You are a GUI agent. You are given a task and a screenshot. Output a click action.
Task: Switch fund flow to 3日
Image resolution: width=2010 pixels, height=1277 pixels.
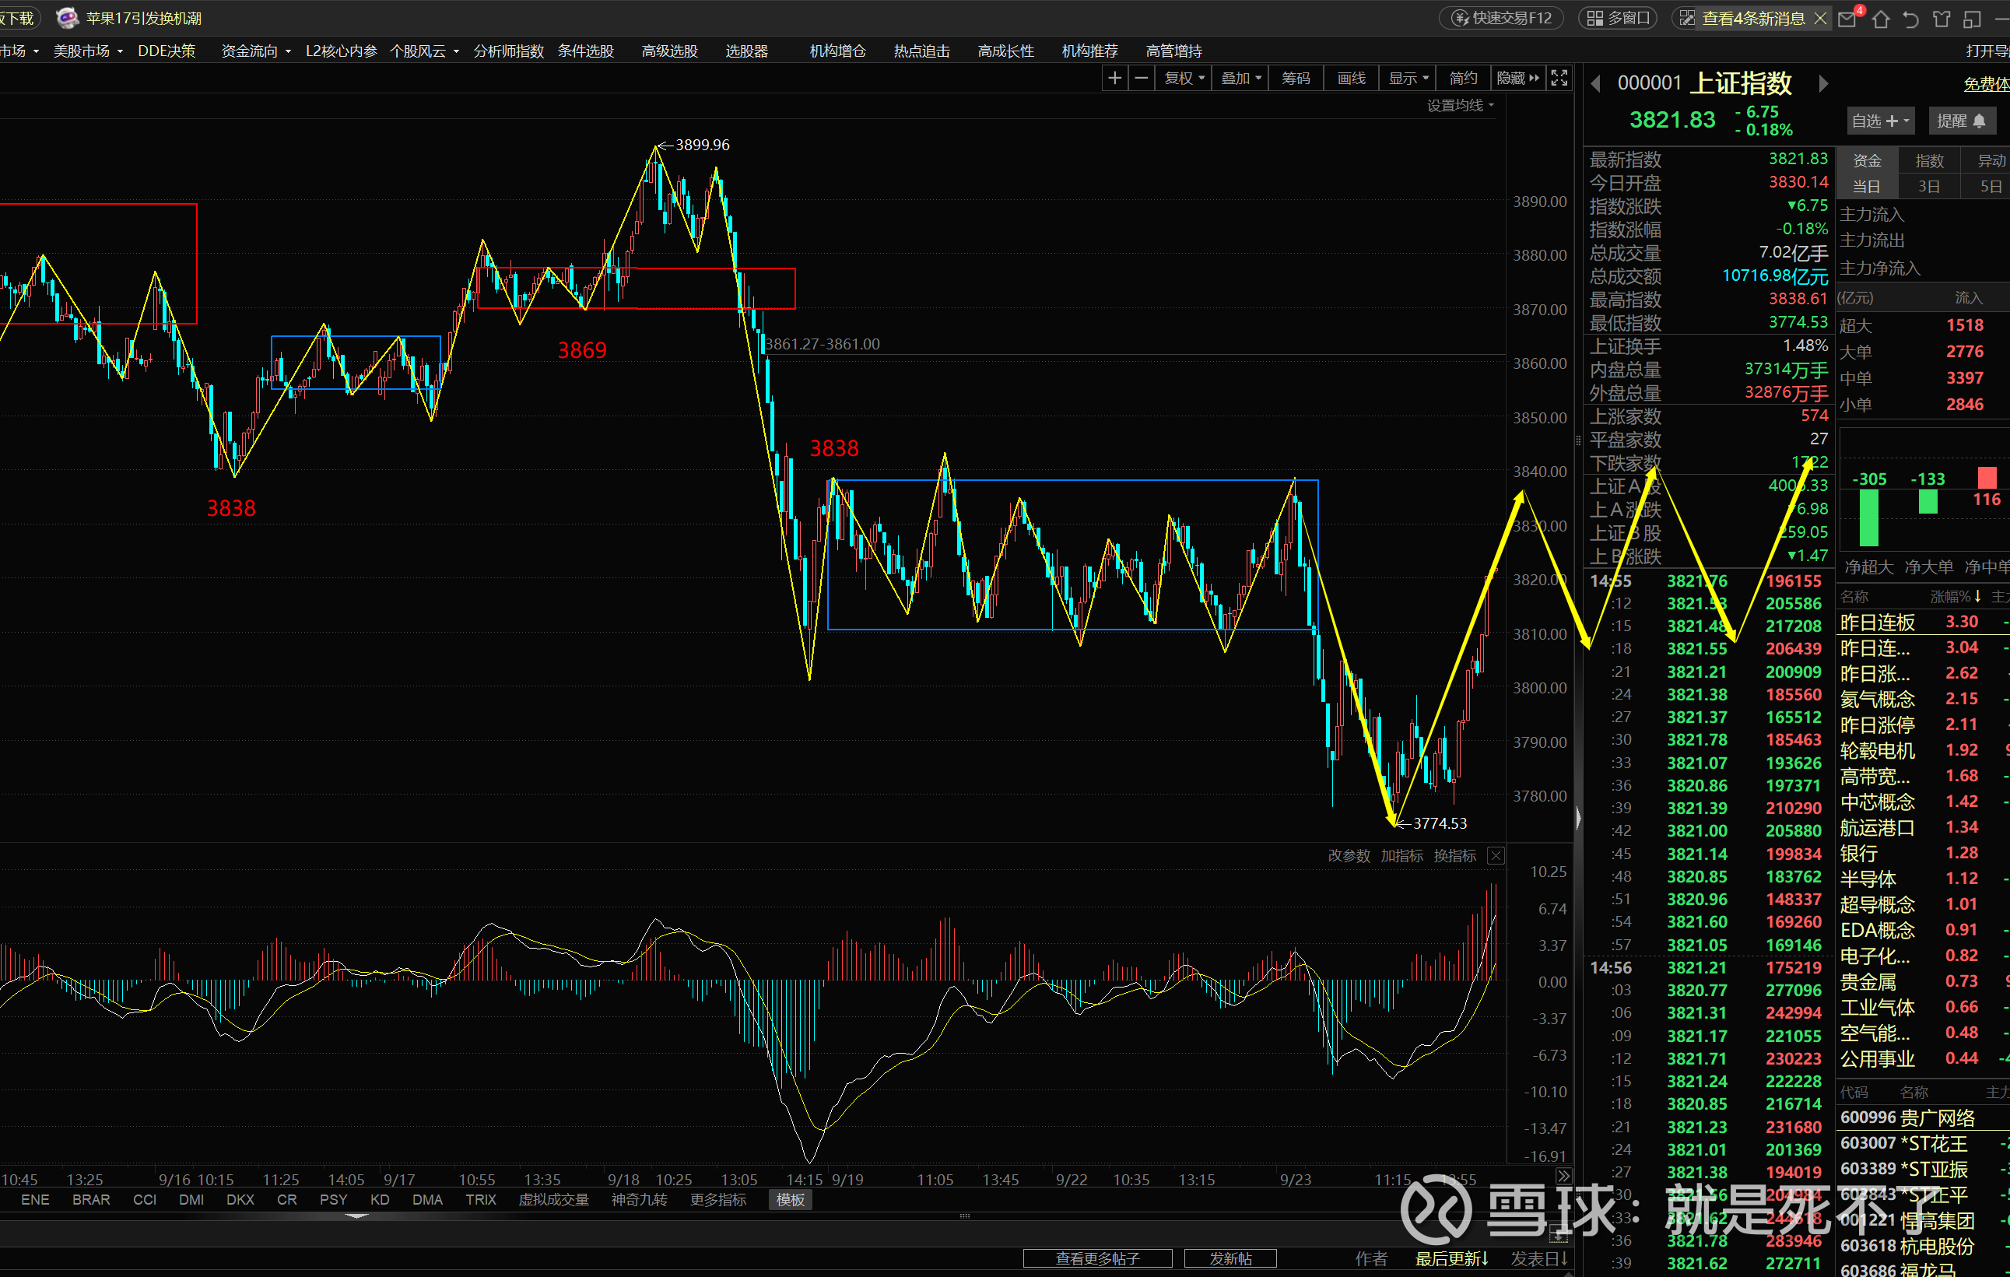[1928, 186]
